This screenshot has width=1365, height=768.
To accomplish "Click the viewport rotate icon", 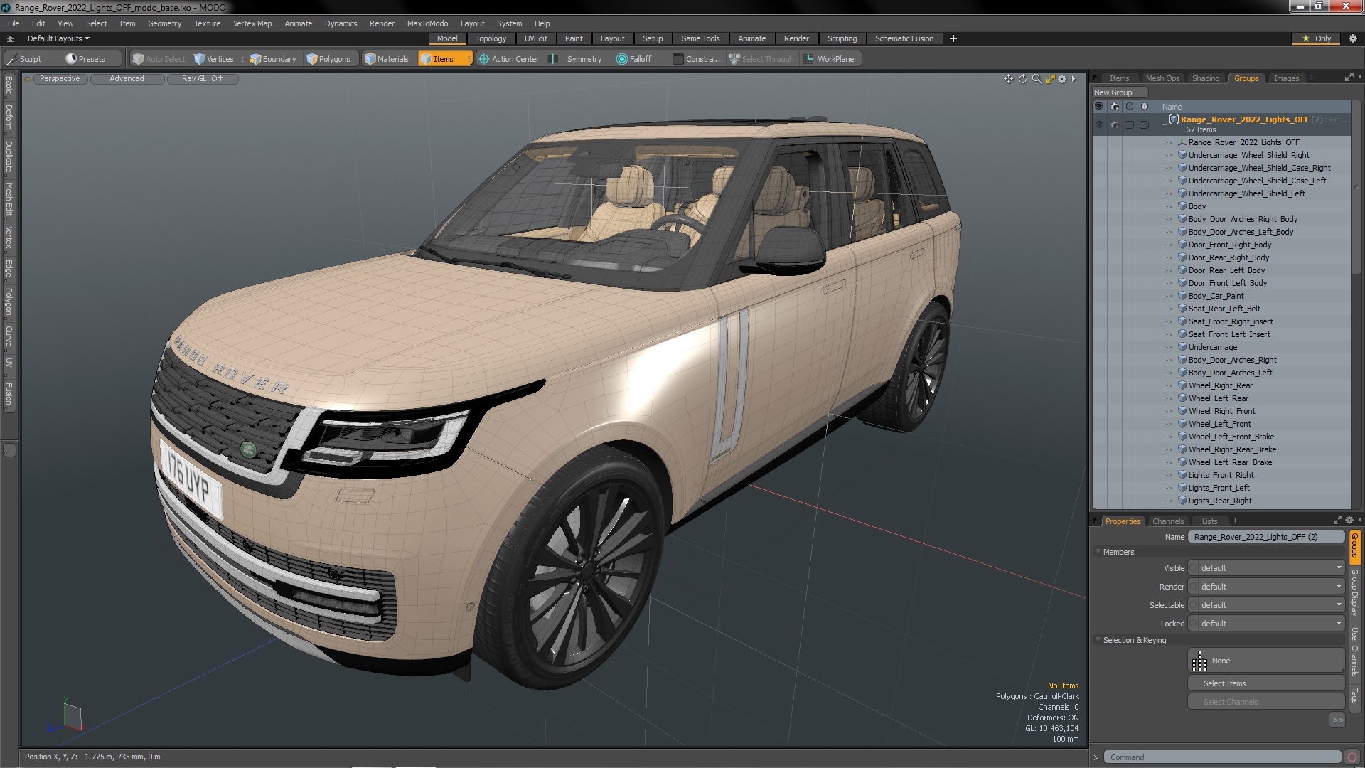I will tap(1022, 79).
